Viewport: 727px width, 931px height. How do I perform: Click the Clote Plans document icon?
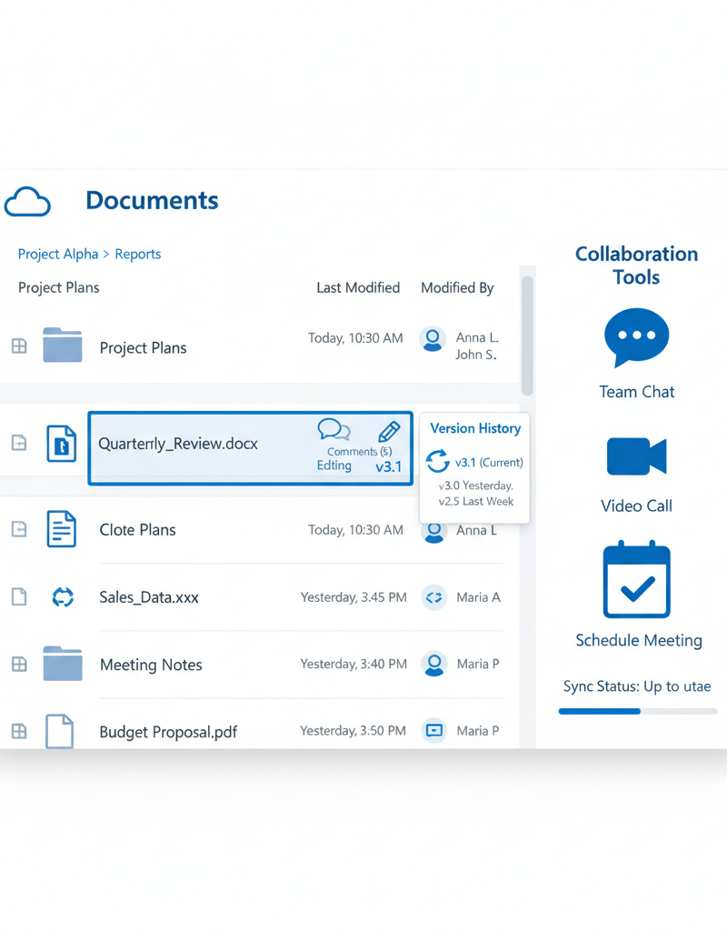62,528
